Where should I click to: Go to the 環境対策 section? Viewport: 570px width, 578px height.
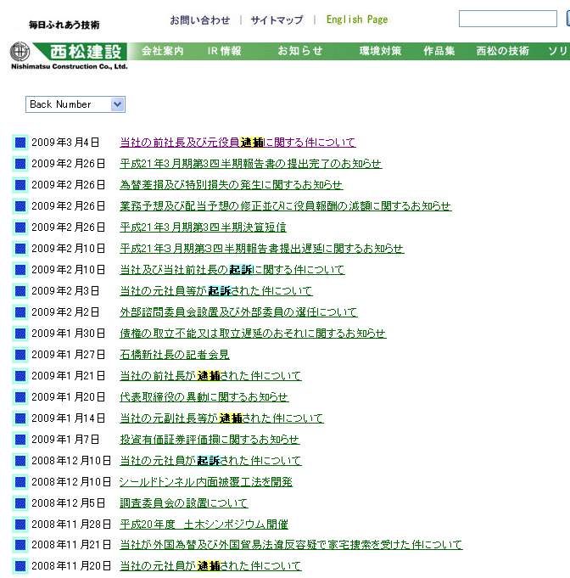380,51
